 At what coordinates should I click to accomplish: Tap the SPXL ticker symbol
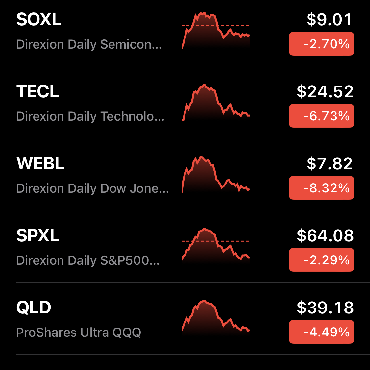[38, 235]
